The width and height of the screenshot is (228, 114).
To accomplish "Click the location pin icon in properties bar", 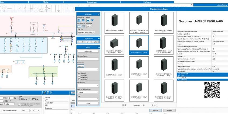I will pos(48,92).
